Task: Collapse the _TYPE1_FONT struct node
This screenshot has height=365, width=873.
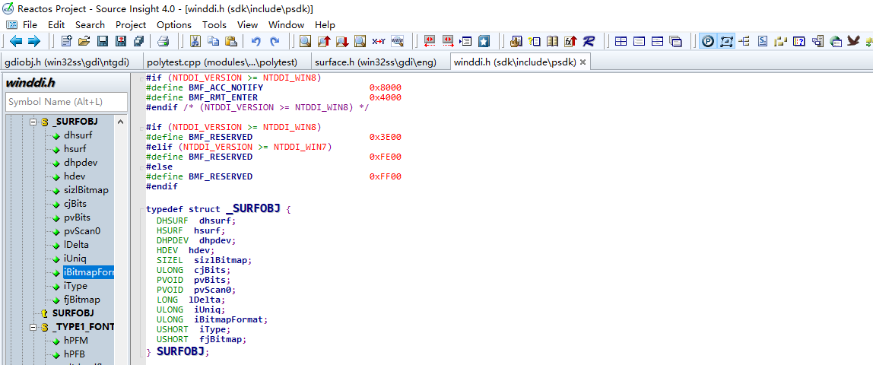Action: pos(33,327)
